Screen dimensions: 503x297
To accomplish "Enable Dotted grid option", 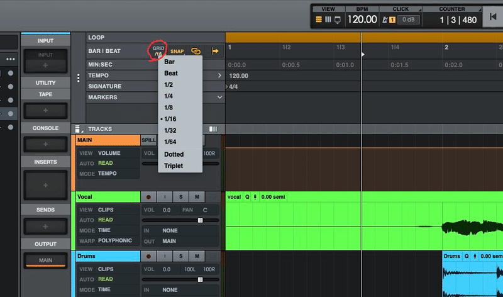I will [180, 154].
